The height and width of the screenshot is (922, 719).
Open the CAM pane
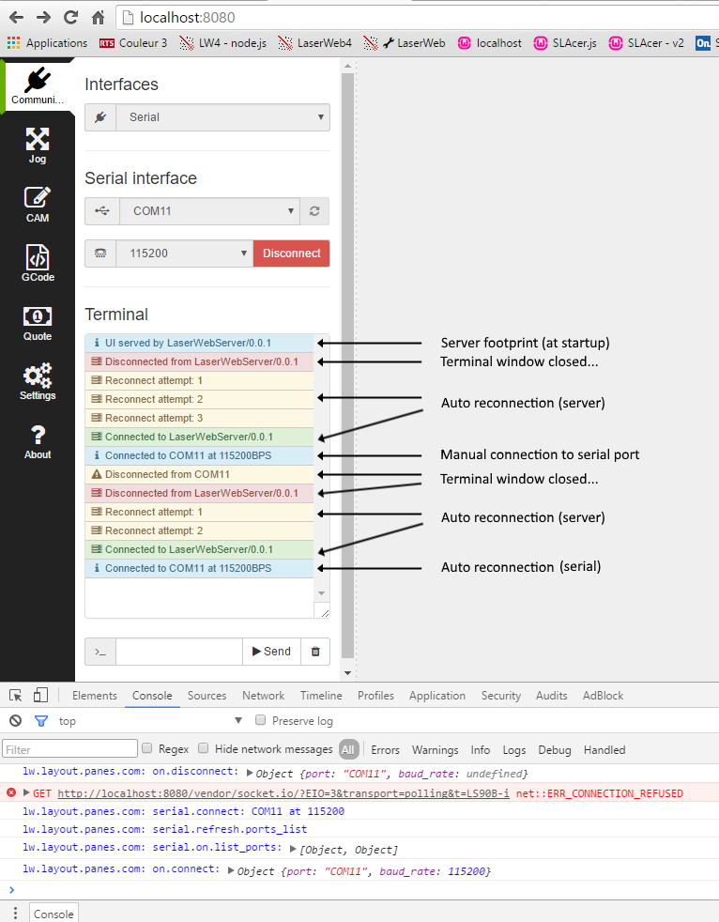pos(38,205)
